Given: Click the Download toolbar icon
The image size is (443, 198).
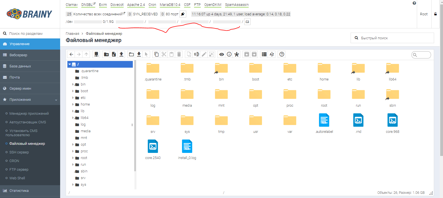Looking at the screenshot, I should click(139, 54).
